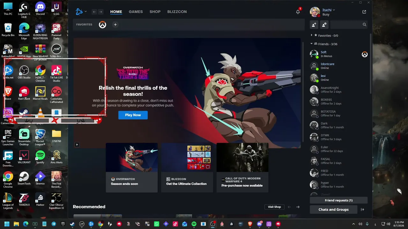Click the Play Now button

pos(133,115)
